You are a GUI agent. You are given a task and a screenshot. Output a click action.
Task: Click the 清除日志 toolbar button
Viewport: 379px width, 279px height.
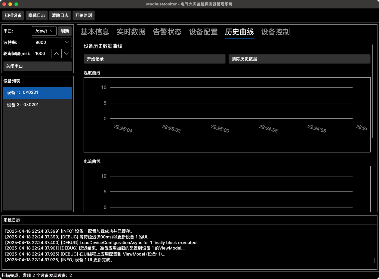[60, 15]
